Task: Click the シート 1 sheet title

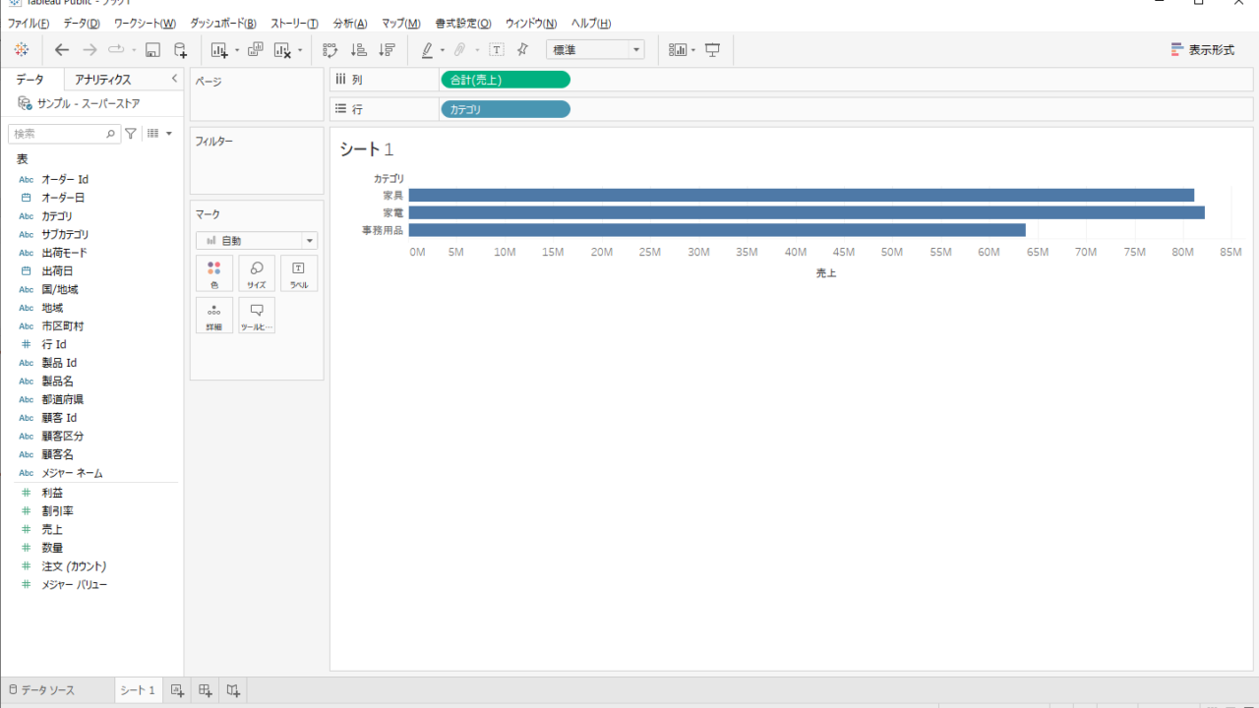Action: (367, 149)
